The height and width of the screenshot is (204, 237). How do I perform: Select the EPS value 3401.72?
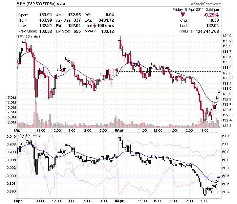point(106,20)
